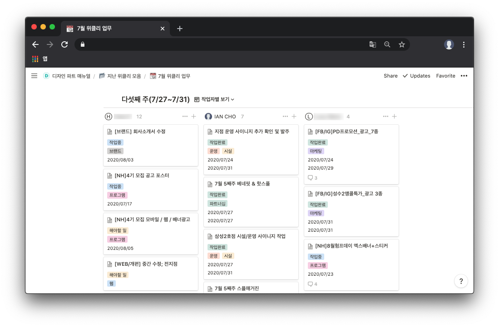Viewport: 499px width, 327px height.
Task: Toggle the Notion sidebar hamburger menu
Action: point(35,76)
